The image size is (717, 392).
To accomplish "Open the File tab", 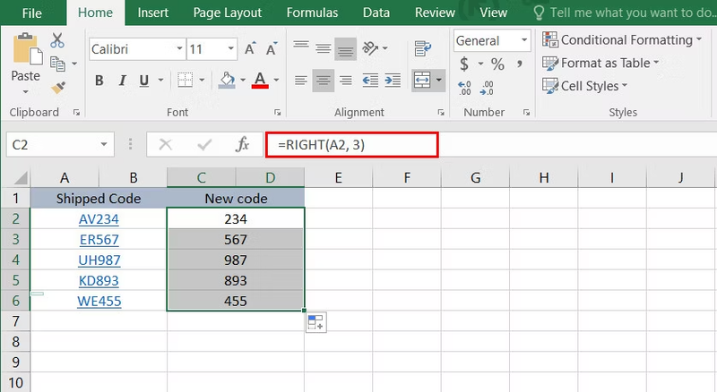I will pyautogui.click(x=32, y=13).
